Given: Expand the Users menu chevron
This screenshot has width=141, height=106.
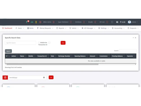Looking at the screenshot, I should (x=23, y=28).
